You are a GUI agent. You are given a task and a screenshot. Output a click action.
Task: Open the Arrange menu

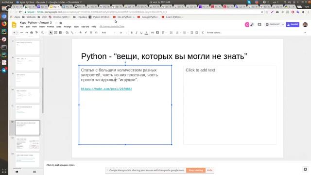point(67,27)
